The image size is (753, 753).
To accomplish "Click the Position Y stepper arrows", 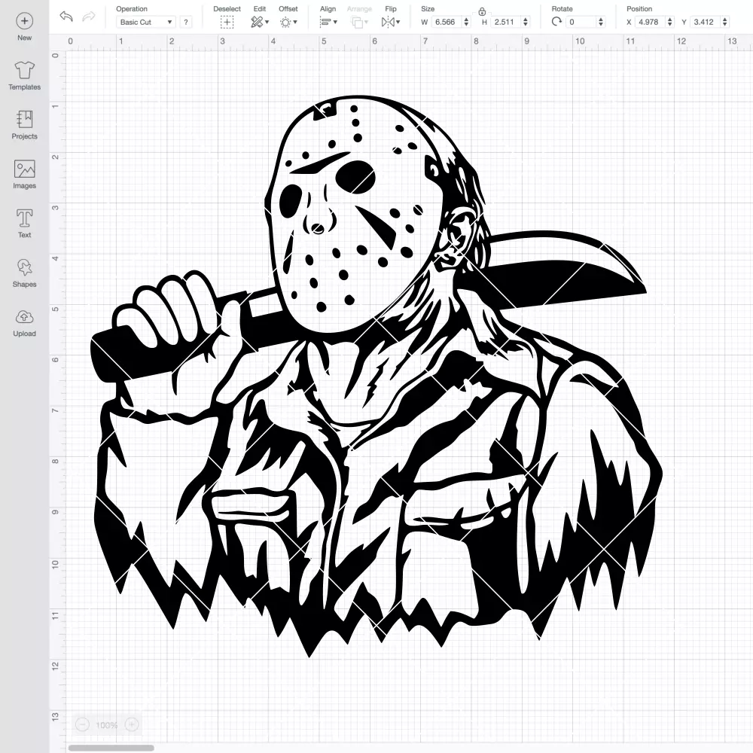I will (x=725, y=22).
